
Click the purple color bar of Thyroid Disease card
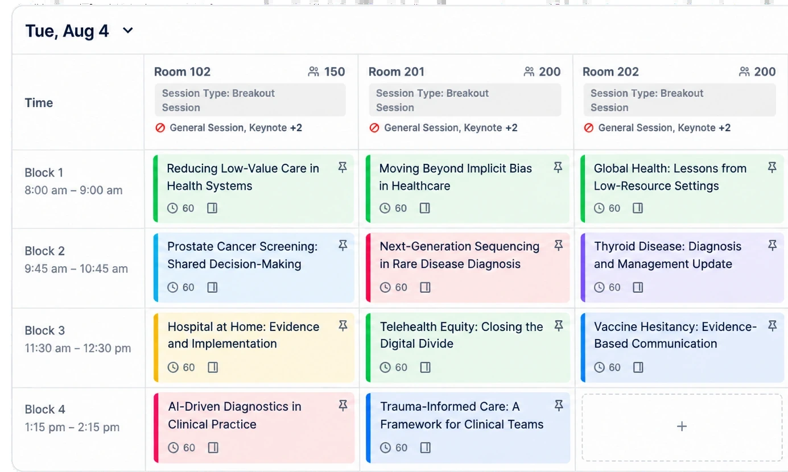click(x=583, y=267)
